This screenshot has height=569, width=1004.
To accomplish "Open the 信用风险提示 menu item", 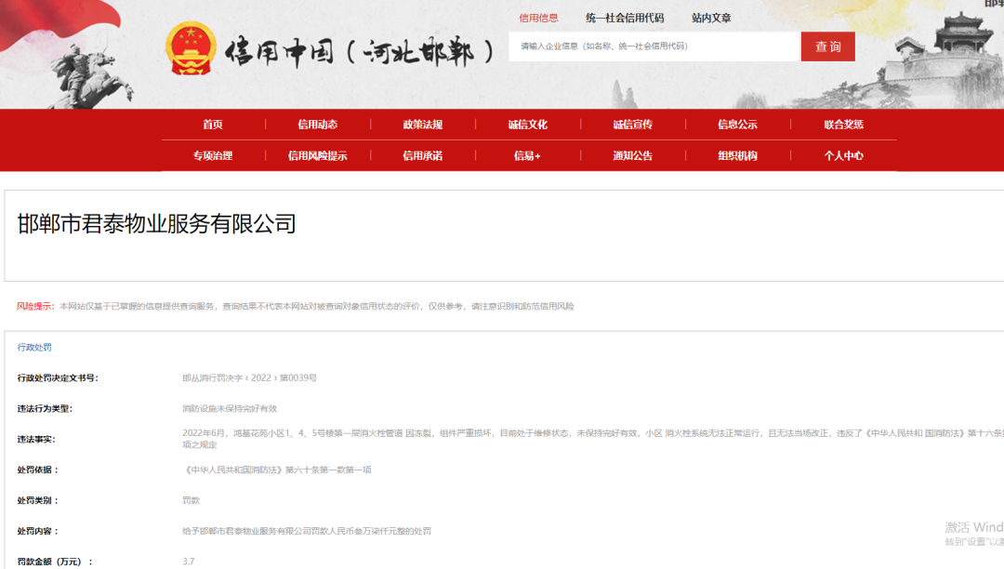I will [318, 155].
